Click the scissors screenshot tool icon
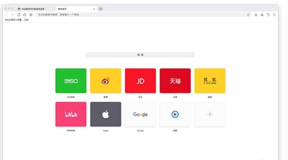This screenshot has width=288, height=160. tap(262, 15)
